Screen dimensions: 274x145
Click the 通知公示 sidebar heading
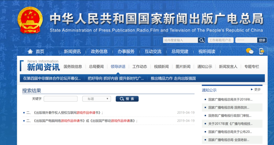click(x=209, y=90)
